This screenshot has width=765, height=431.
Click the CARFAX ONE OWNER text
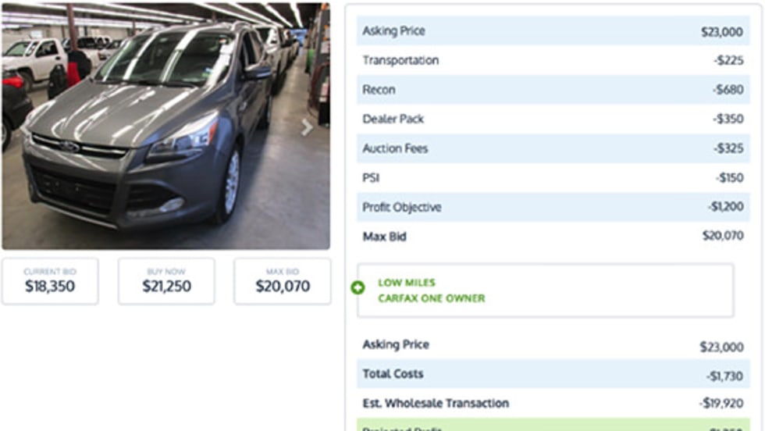[432, 298]
